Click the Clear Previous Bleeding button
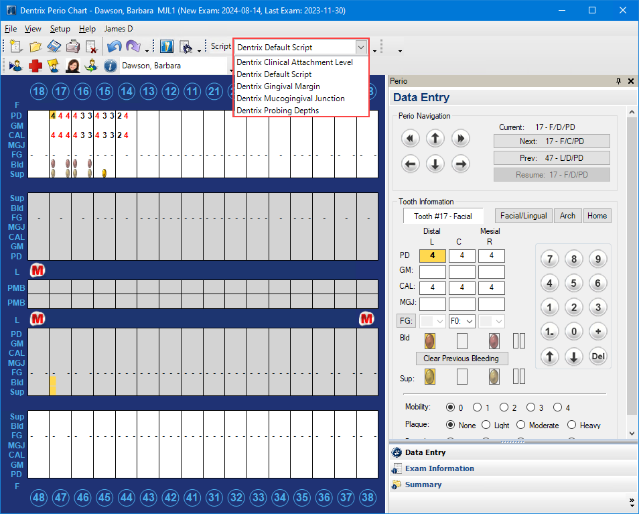Screen dimensions: 639x514 coord(461,359)
